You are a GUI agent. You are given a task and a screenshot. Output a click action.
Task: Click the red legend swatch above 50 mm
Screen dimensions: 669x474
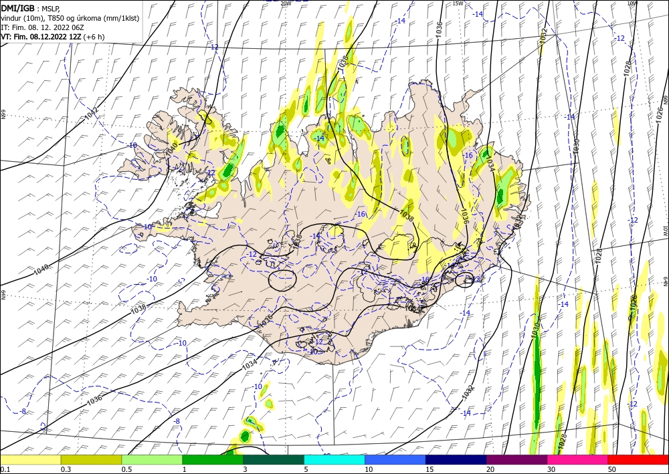pos(639,459)
